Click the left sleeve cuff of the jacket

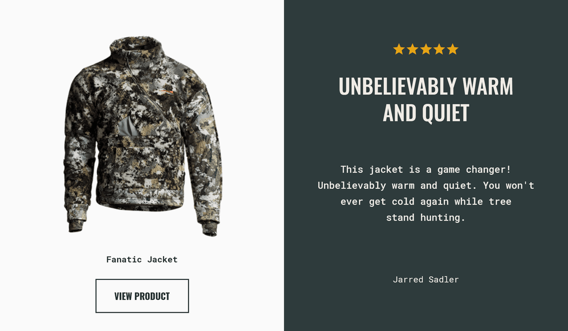[x=76, y=225]
